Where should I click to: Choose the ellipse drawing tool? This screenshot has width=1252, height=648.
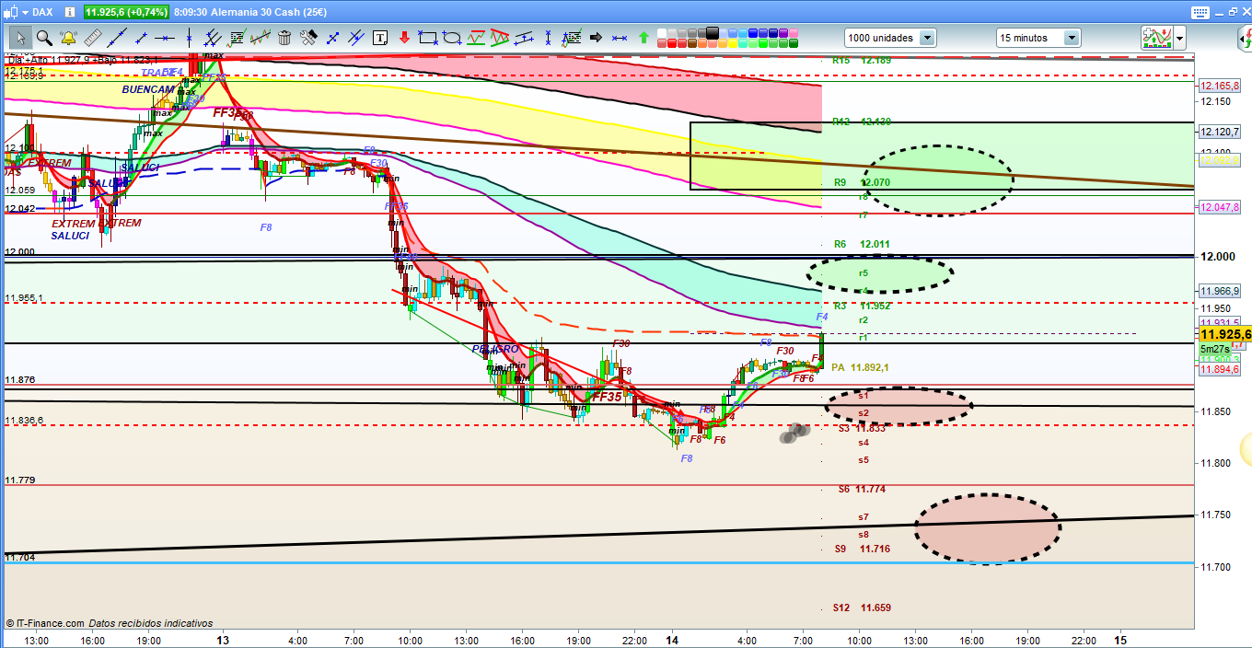tap(451, 38)
